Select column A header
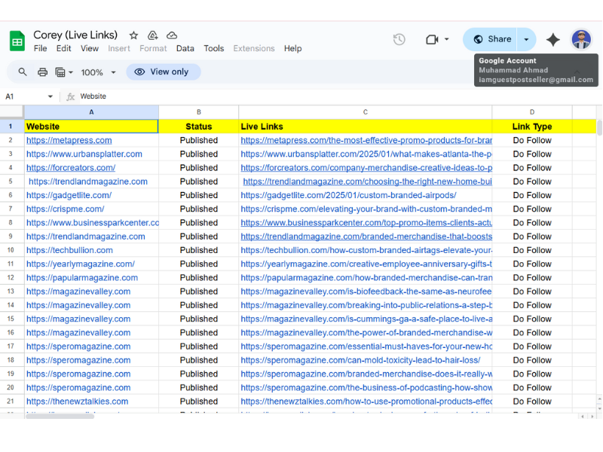 coord(91,112)
